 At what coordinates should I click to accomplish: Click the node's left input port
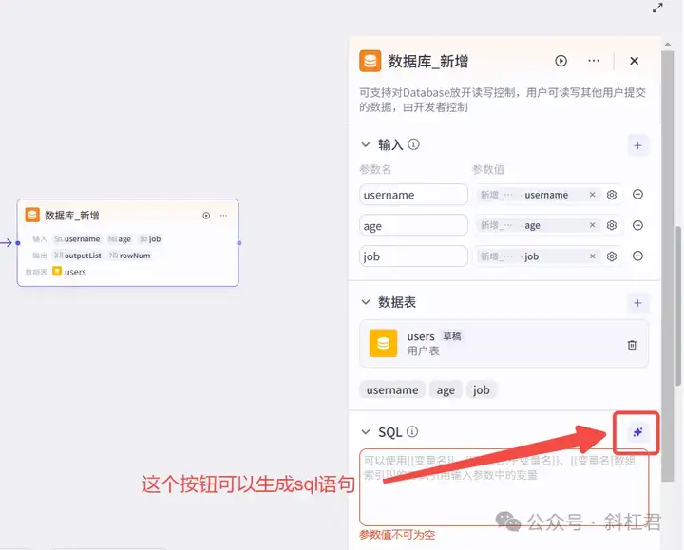click(x=18, y=243)
